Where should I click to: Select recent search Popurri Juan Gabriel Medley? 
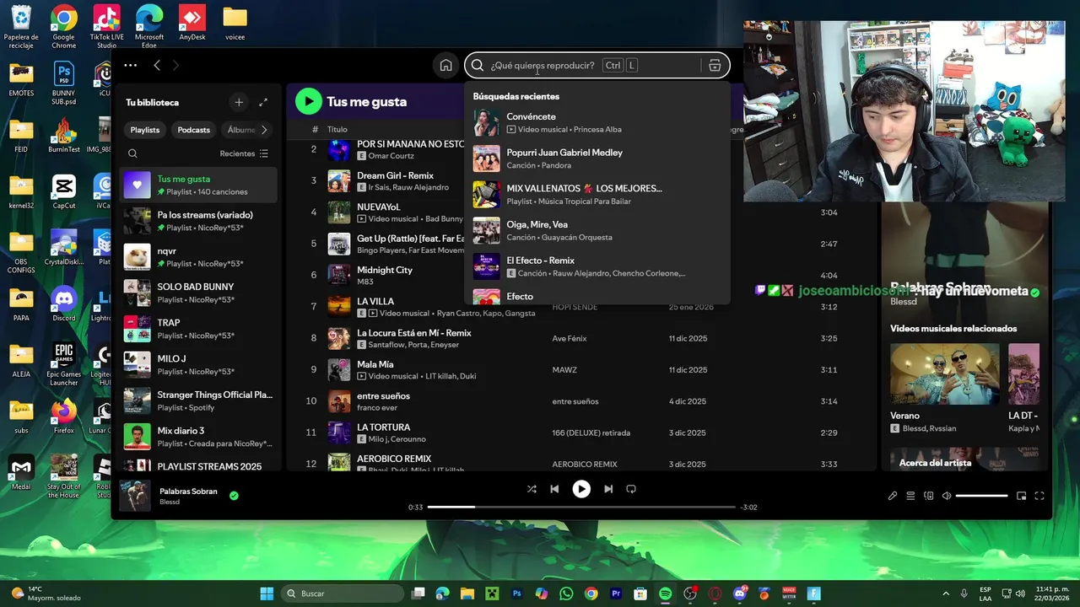click(x=597, y=158)
